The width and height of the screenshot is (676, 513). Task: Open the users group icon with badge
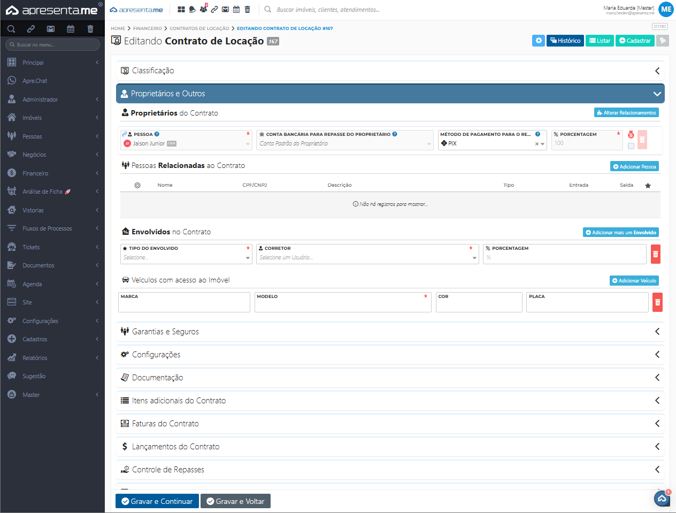[x=203, y=9]
